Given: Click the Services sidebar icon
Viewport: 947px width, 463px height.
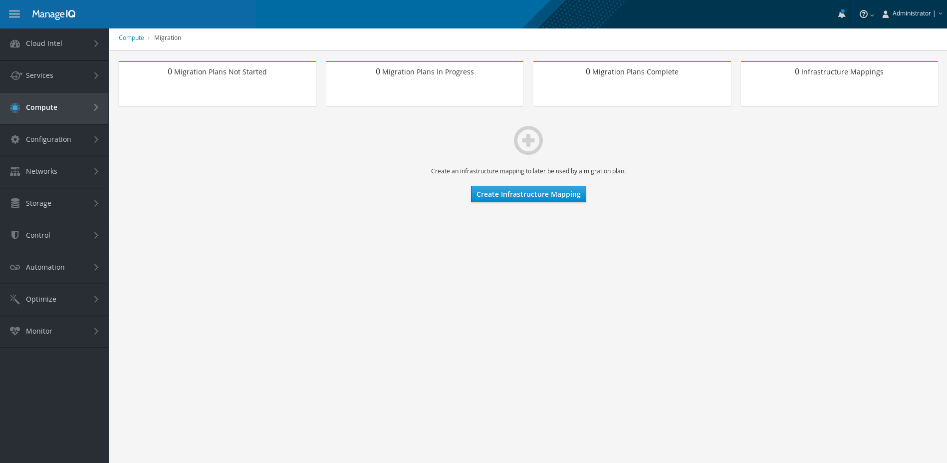Looking at the screenshot, I should [15, 75].
